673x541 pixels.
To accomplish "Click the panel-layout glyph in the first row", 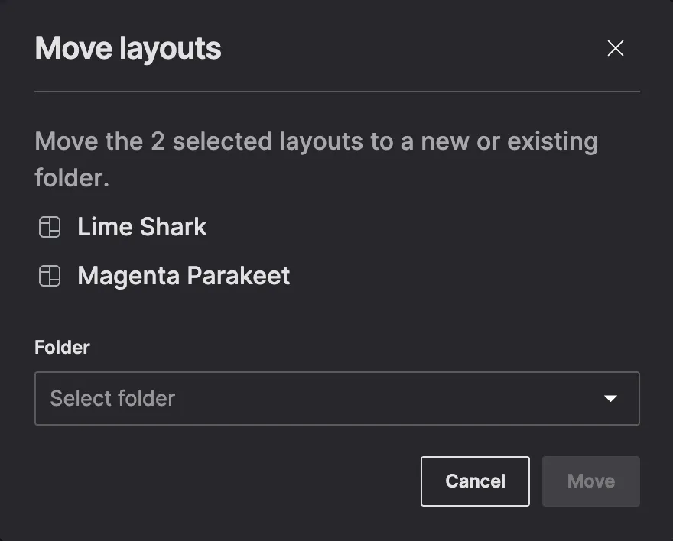I will click(49, 226).
